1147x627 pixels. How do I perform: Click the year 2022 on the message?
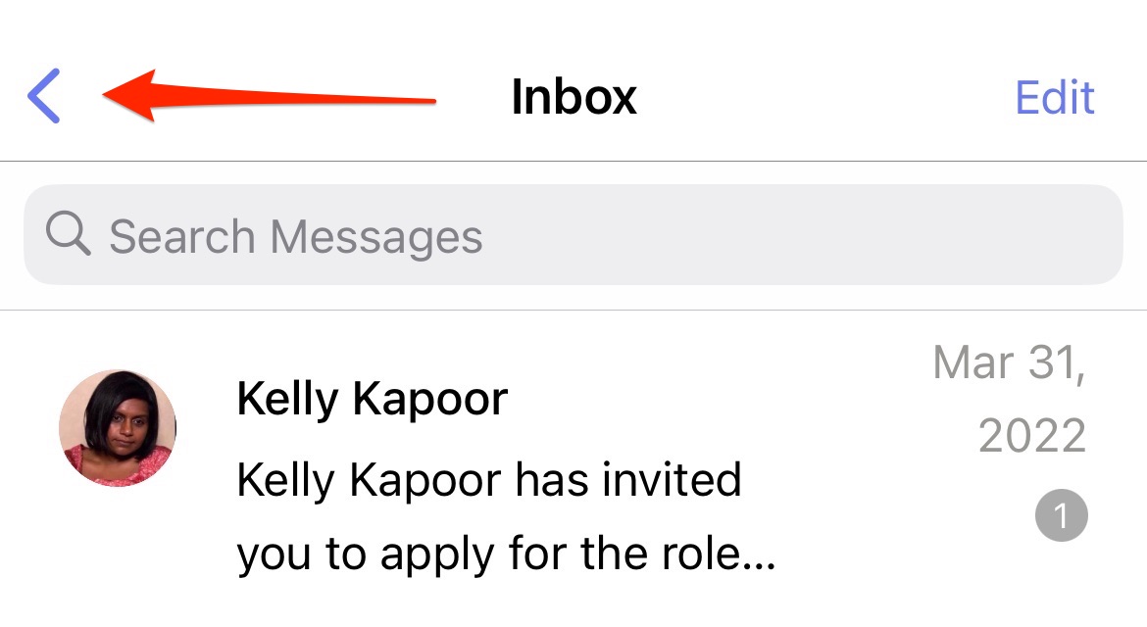pyautogui.click(x=1032, y=436)
